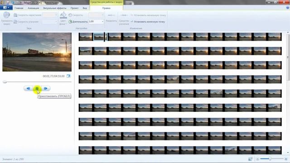Pause playback with the pause button
290x163 pixels.
pyautogui.click(x=37, y=88)
